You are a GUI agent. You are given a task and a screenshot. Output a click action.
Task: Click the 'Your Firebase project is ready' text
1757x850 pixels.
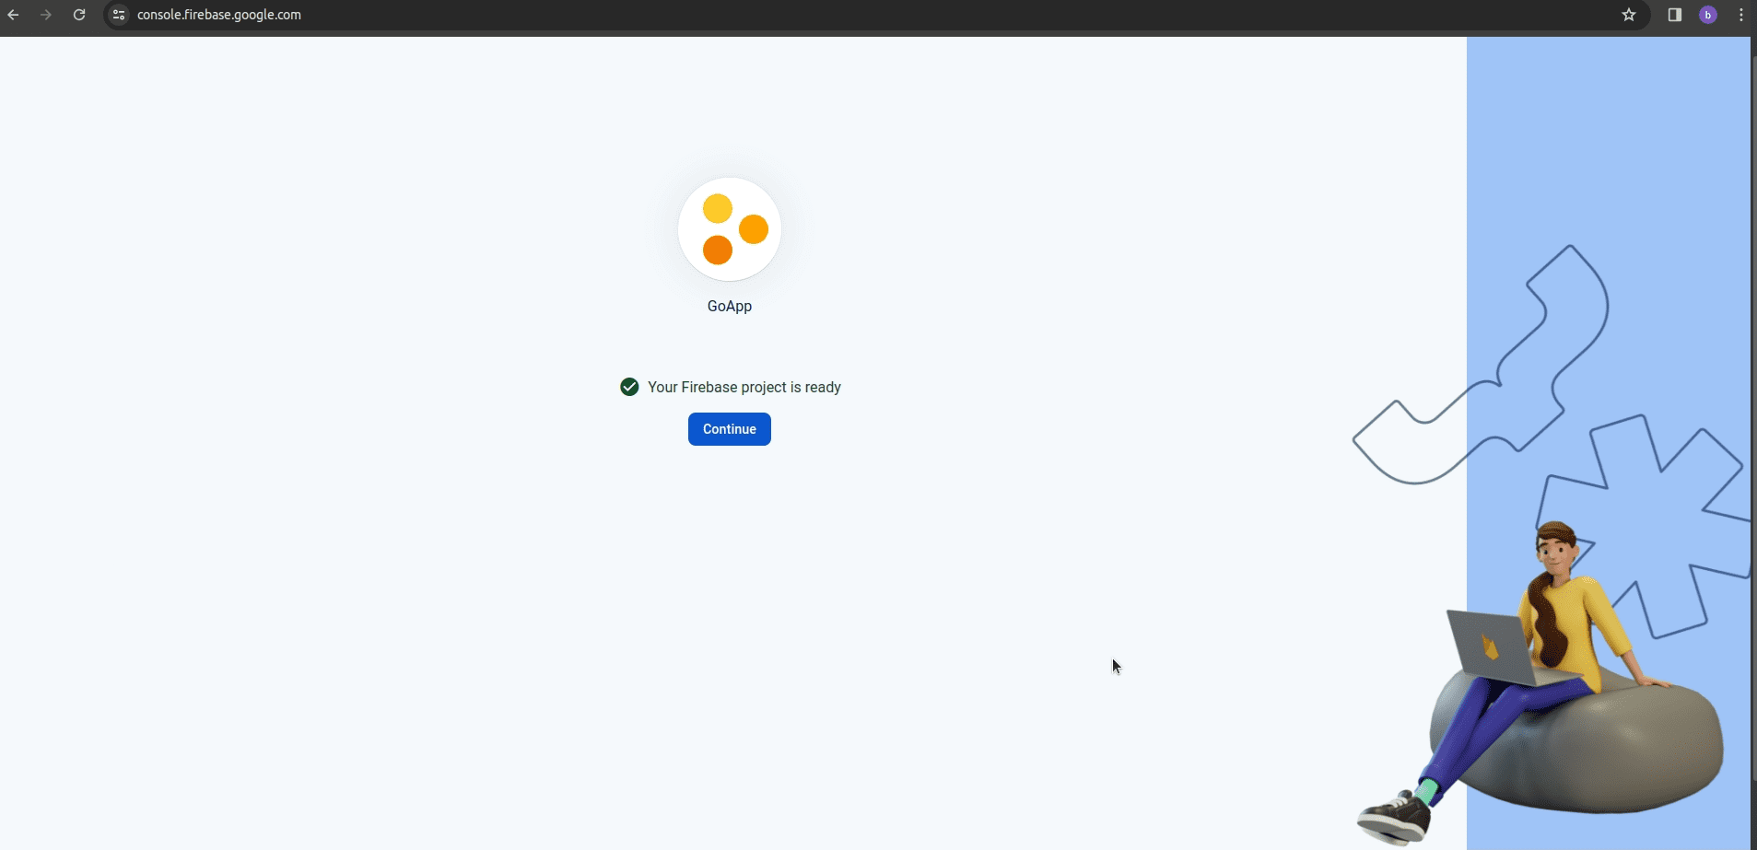point(744,388)
